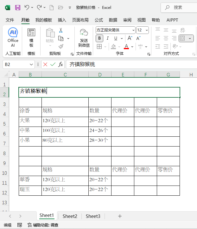Switch to the 公式 ribbon tab
Screen dimensions: 197x229
[x=99, y=20]
